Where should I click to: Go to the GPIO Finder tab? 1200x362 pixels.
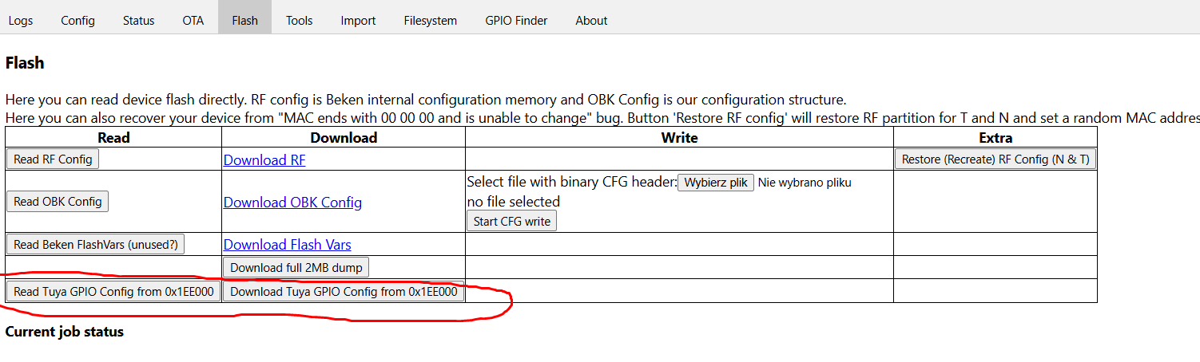[516, 20]
